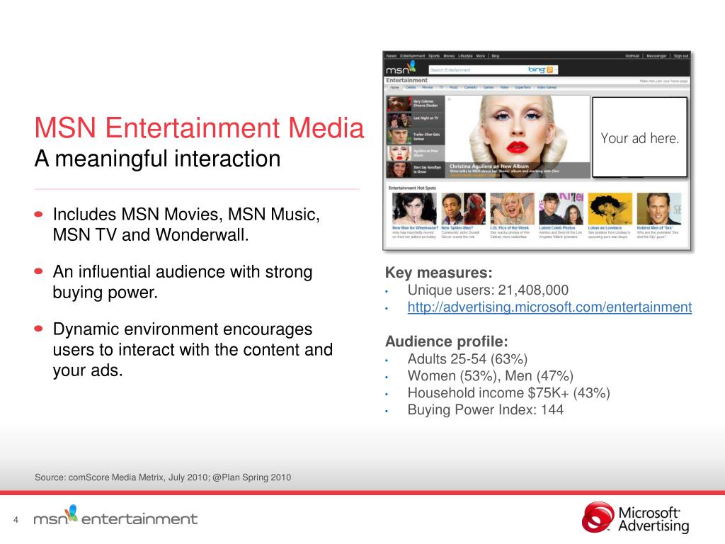Screen dimensions: 725x544
Task: Click the orange Bing search button
Action: click(549, 70)
